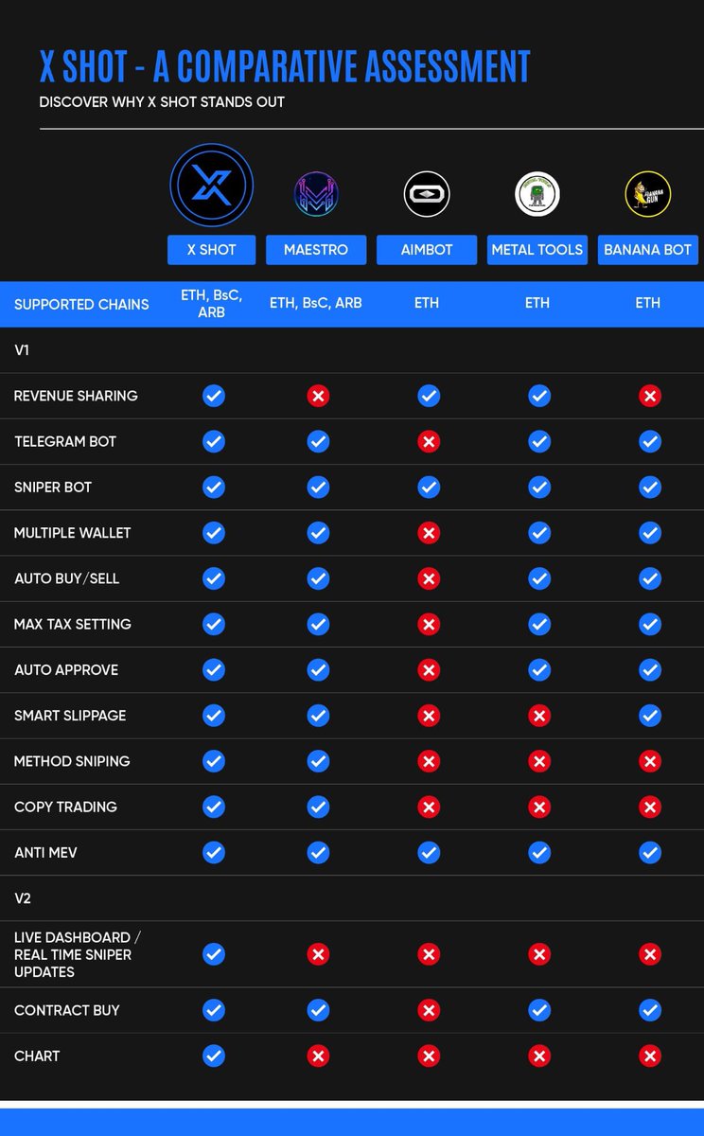
Task: Click the METHOD SNIPING row label
Action: point(72,761)
